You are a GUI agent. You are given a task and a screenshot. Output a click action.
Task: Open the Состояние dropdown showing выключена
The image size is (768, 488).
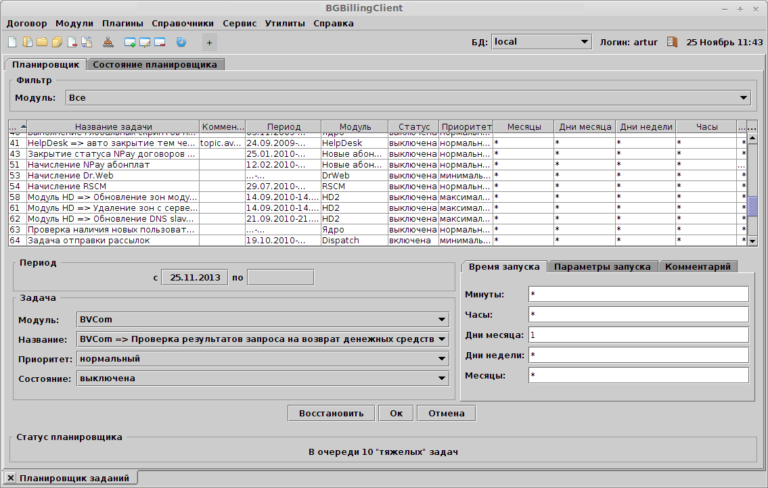pos(263,379)
